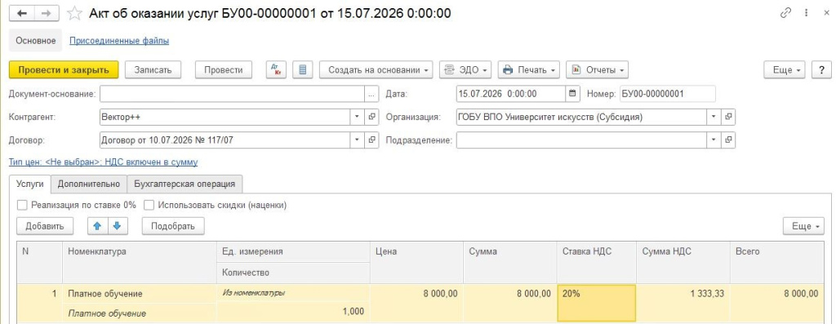This screenshot has width=836, height=324.
Task: Open the Печать dropdown menu
Action: pyautogui.click(x=528, y=70)
